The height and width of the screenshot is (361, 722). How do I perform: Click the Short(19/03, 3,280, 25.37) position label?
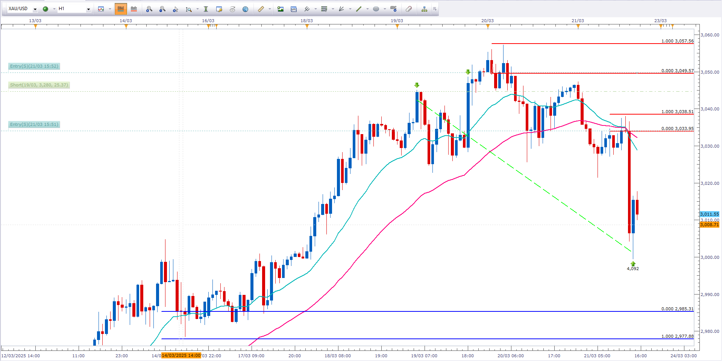[x=39, y=85]
